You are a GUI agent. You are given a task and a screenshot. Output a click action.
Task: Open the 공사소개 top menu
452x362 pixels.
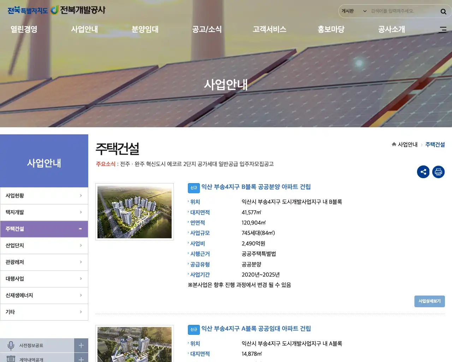click(392, 29)
